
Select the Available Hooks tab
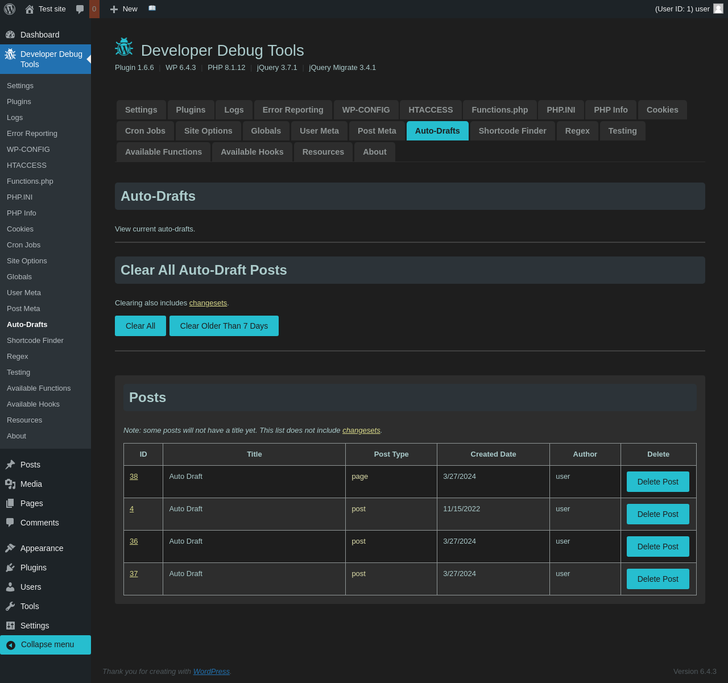[x=252, y=152]
